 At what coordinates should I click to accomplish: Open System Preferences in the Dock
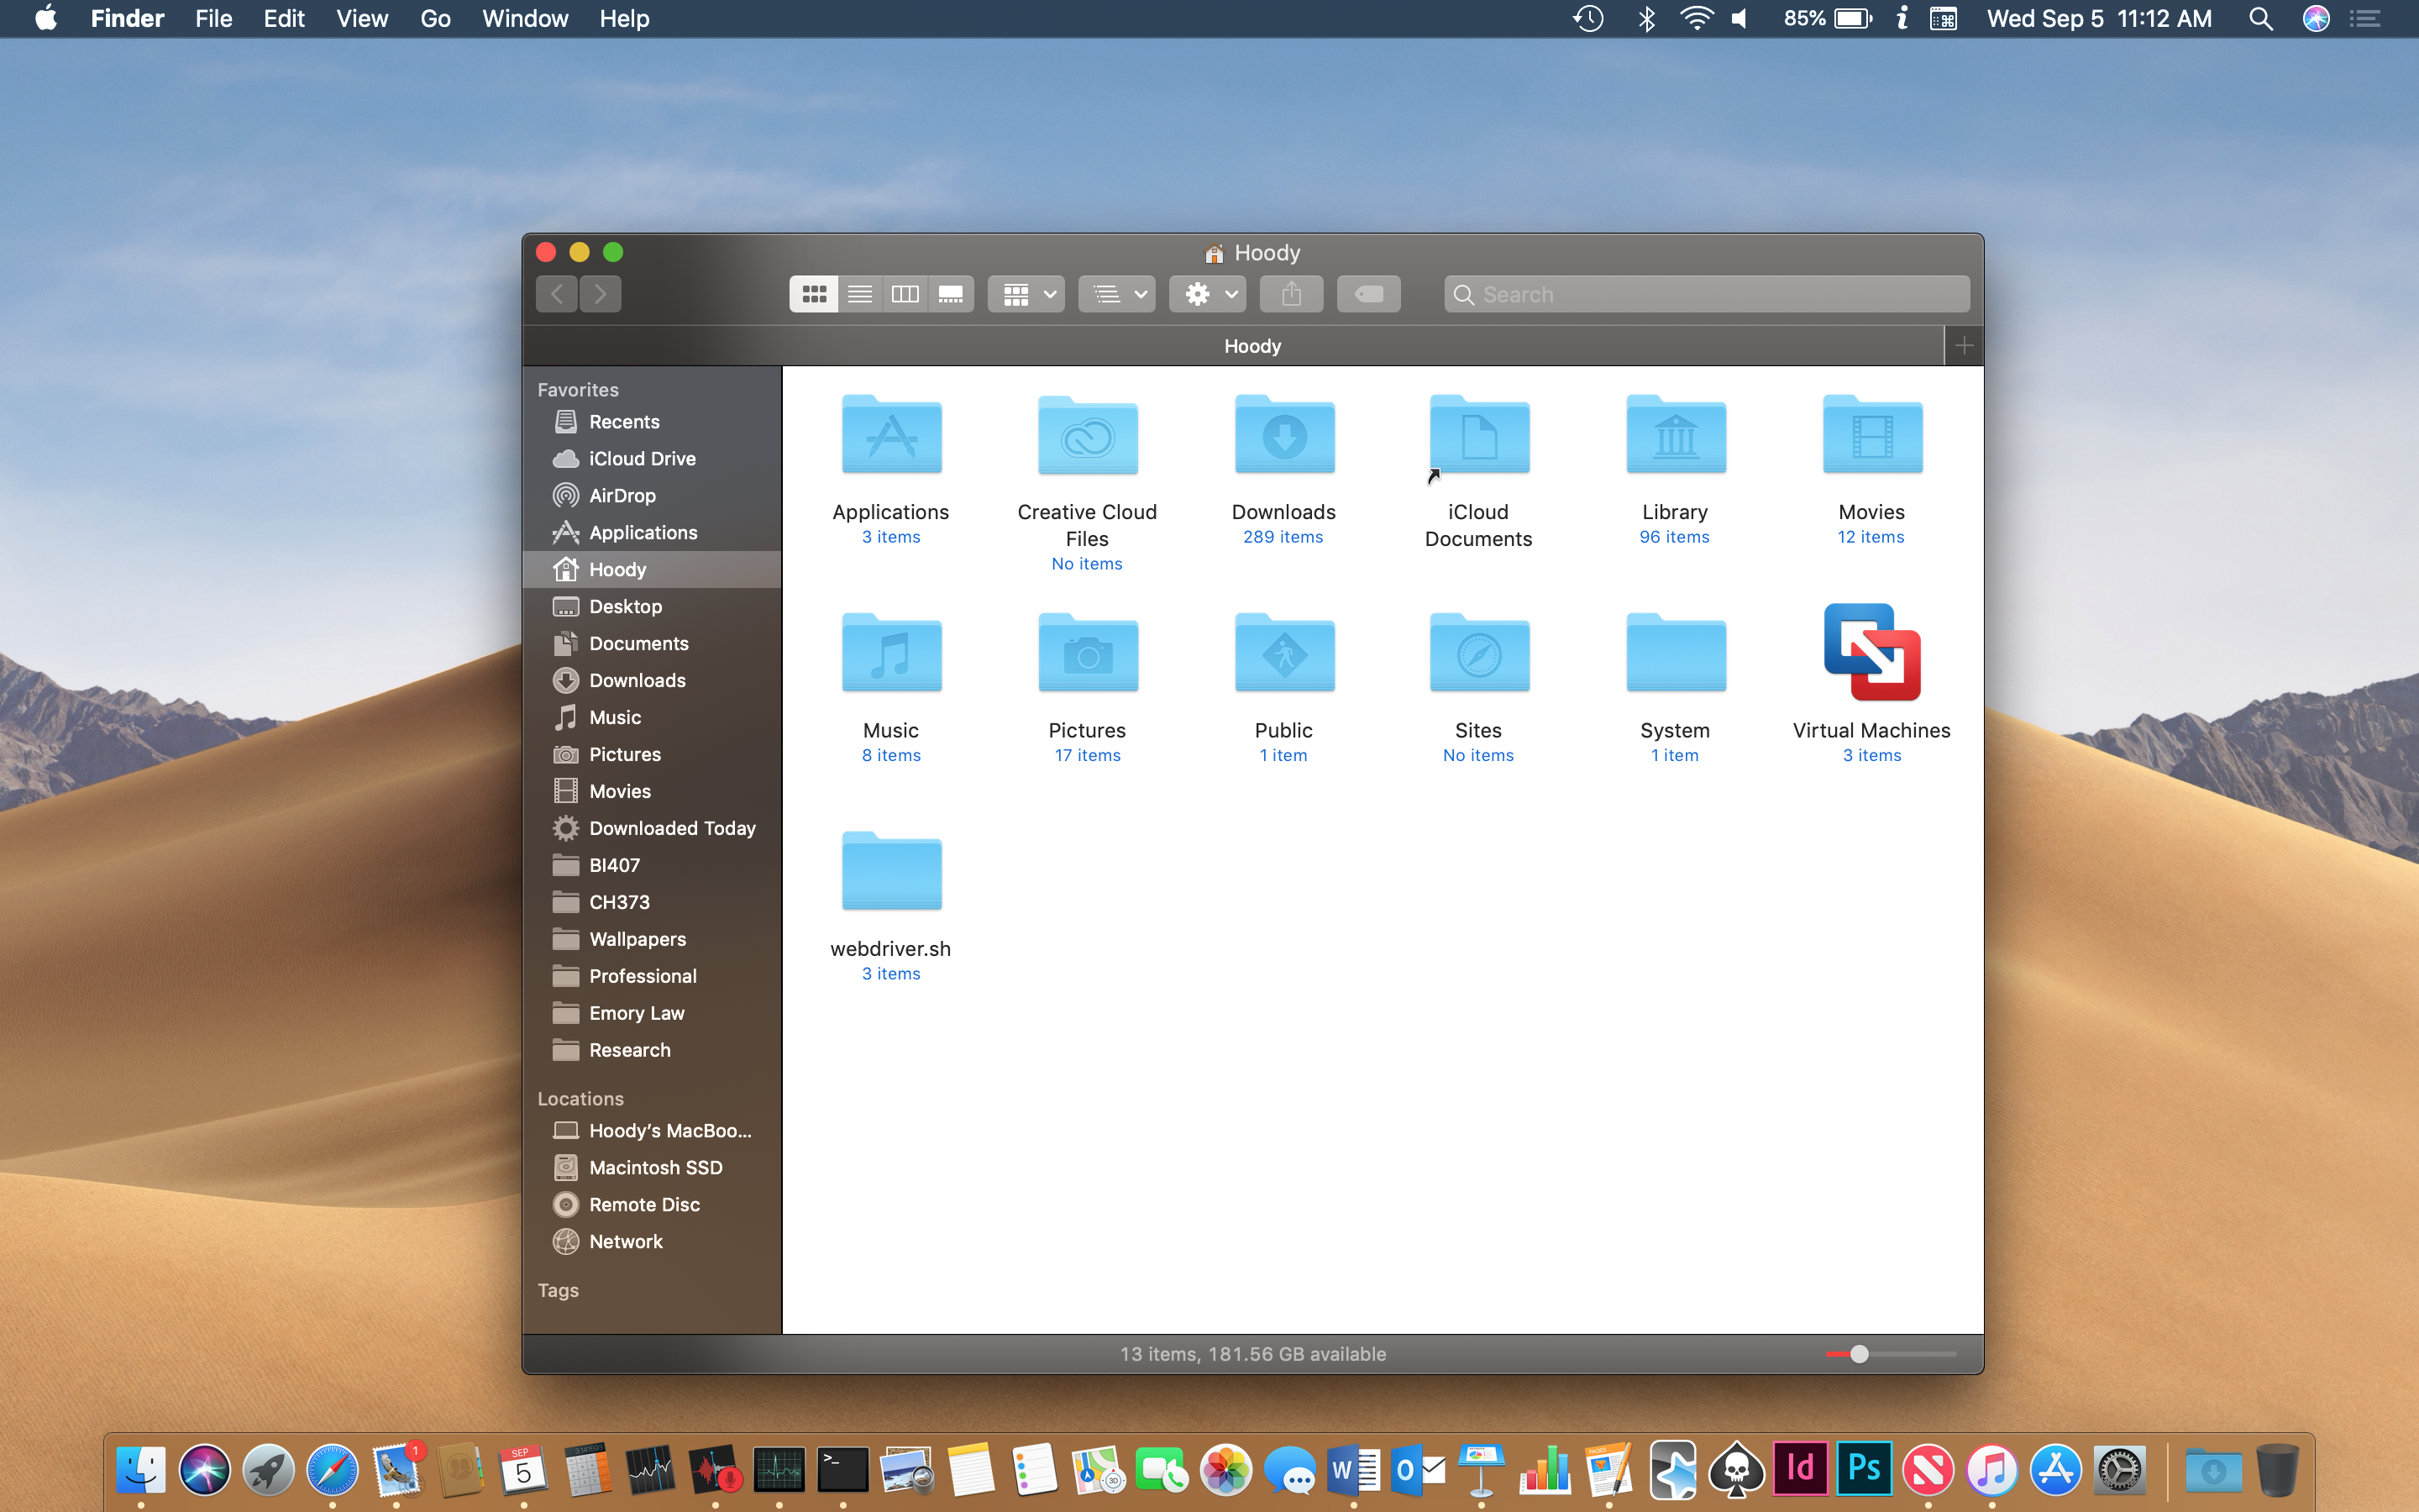tap(2119, 1470)
